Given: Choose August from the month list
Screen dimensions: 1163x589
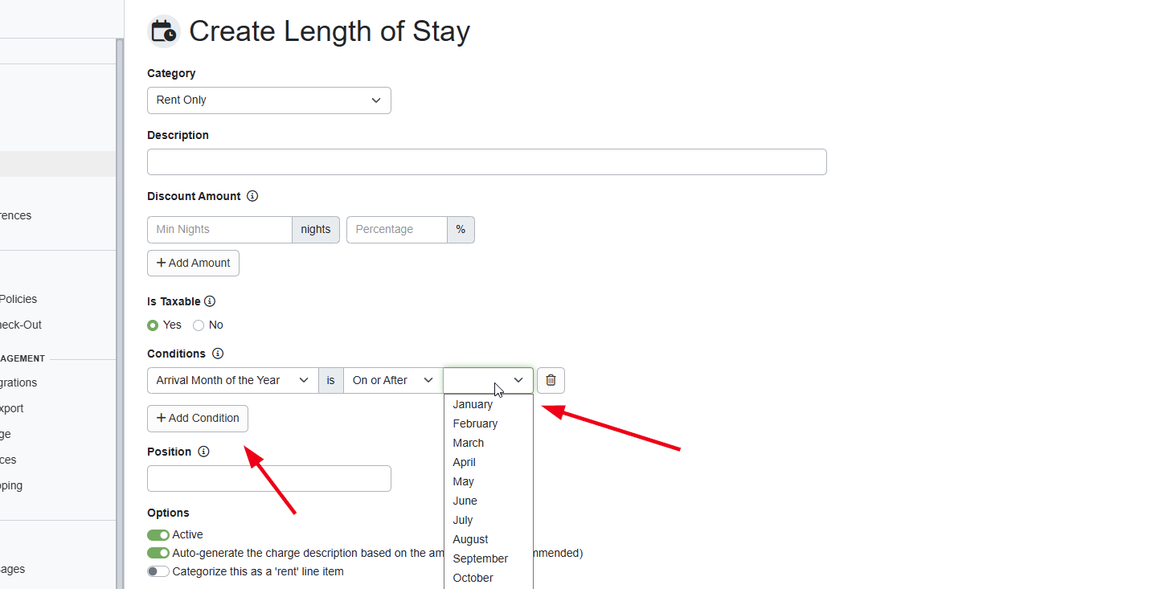Looking at the screenshot, I should 470,539.
